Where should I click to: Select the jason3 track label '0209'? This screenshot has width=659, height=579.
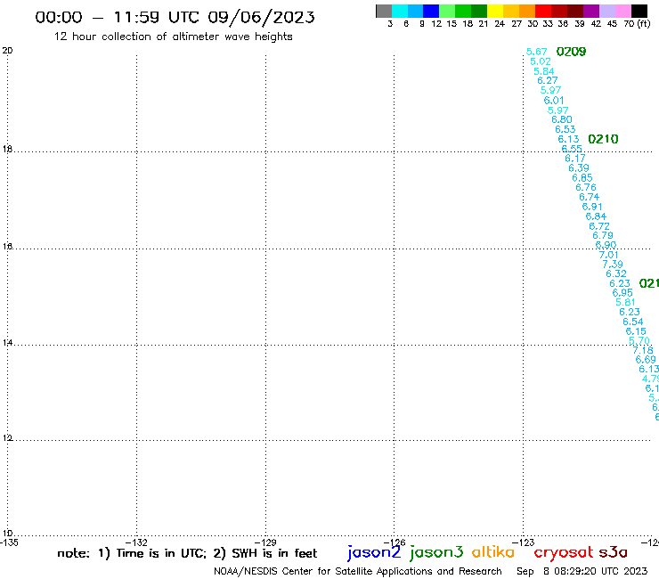(571, 52)
